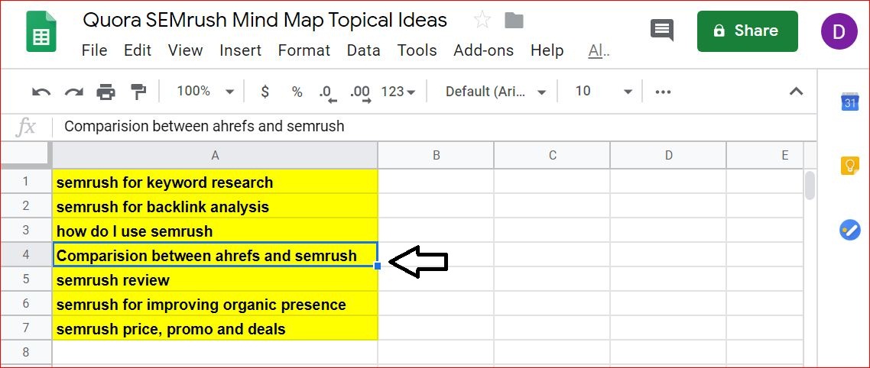Image resolution: width=870 pixels, height=368 pixels.
Task: Star the spreadsheet document
Action: (482, 21)
